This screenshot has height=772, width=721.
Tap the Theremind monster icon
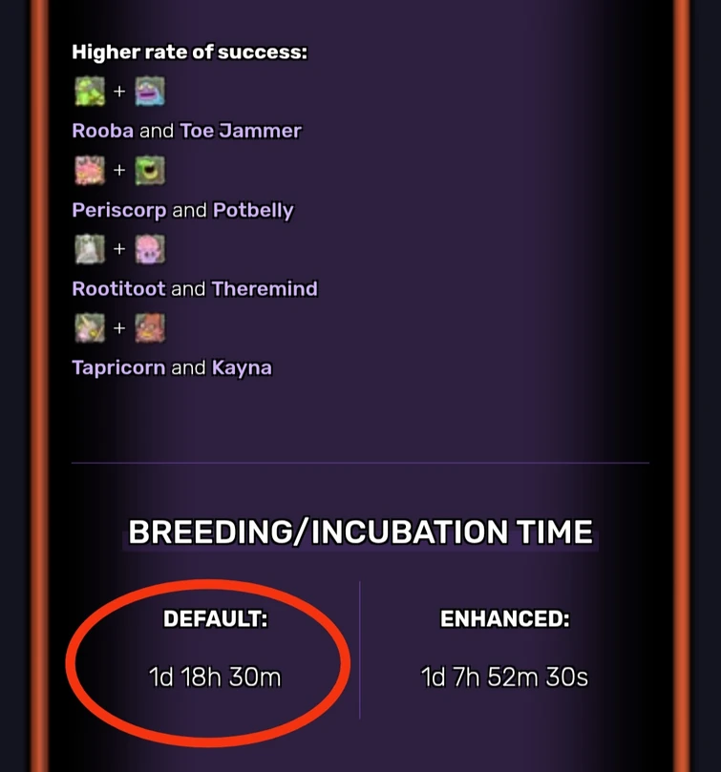(x=149, y=249)
